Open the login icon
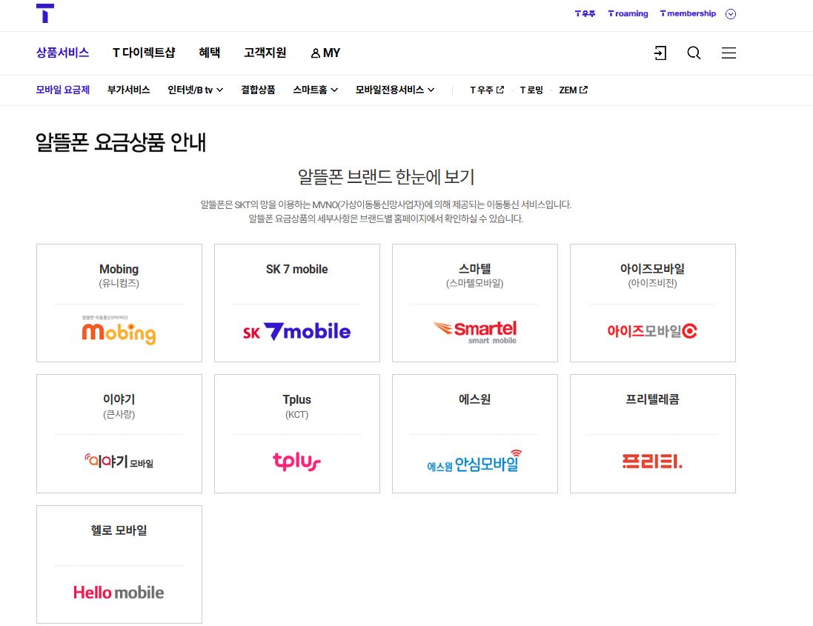 click(x=660, y=53)
